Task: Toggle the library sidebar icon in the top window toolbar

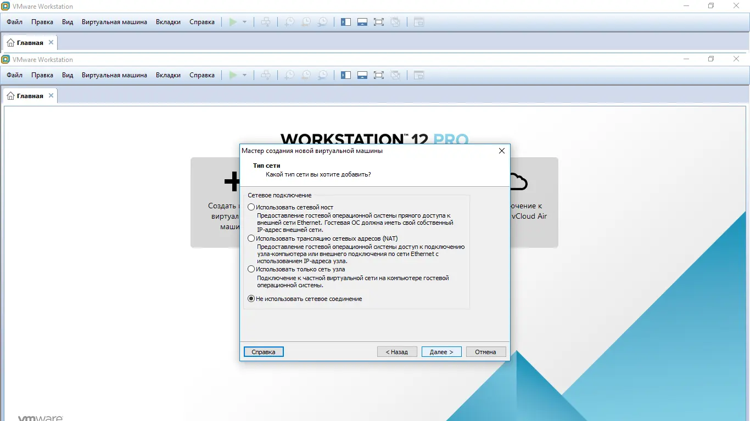Action: click(345, 22)
